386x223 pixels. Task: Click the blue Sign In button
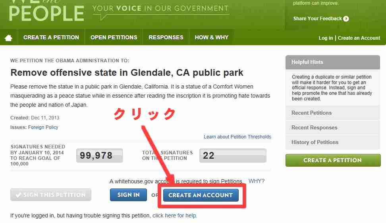(129, 195)
